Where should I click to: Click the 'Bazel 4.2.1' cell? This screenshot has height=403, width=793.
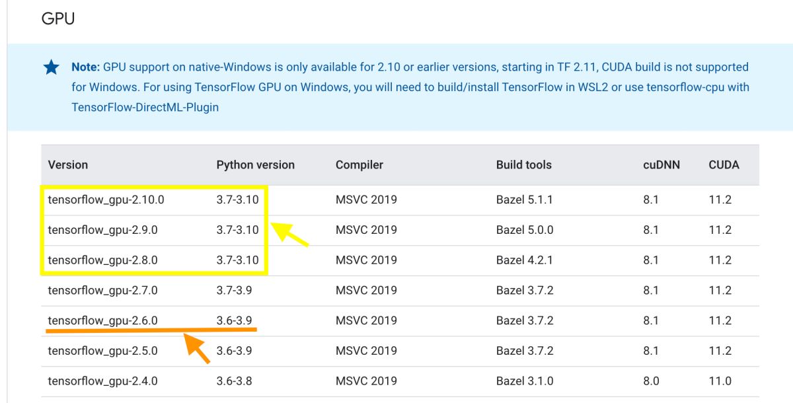point(525,260)
